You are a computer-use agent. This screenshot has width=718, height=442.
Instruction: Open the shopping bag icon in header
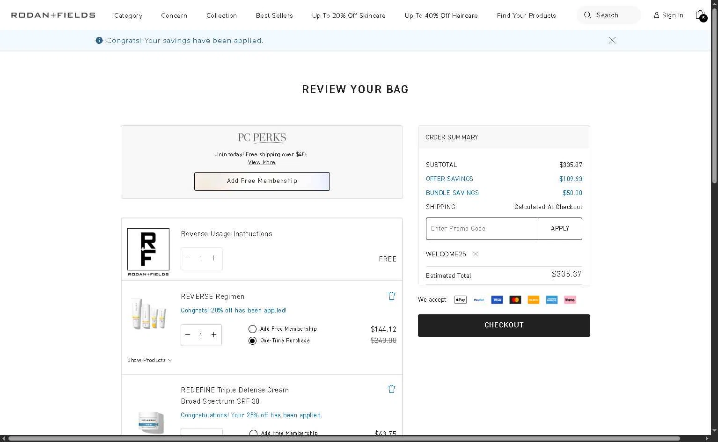pos(701,15)
